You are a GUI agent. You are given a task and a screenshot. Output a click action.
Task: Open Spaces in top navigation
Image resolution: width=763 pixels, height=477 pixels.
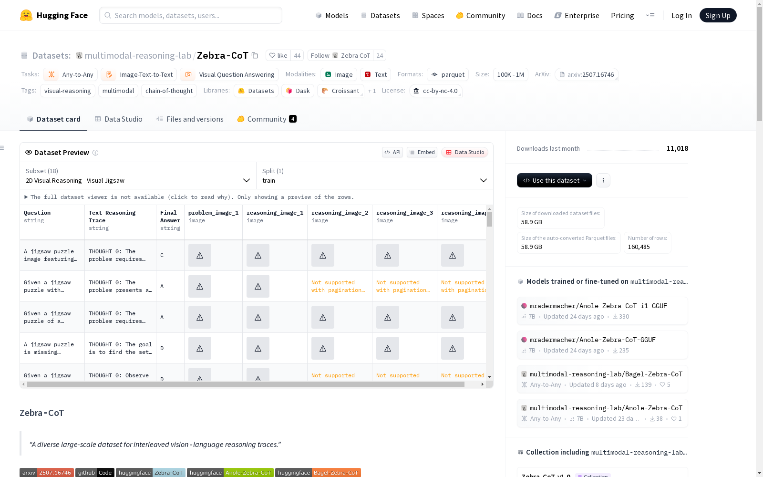point(428,15)
